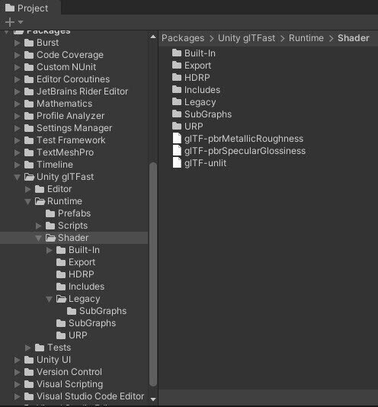Click the glTF-pbrSpecularGlossiness file name
Image resolution: width=378 pixels, height=407 pixels.
pyautogui.click(x=245, y=151)
